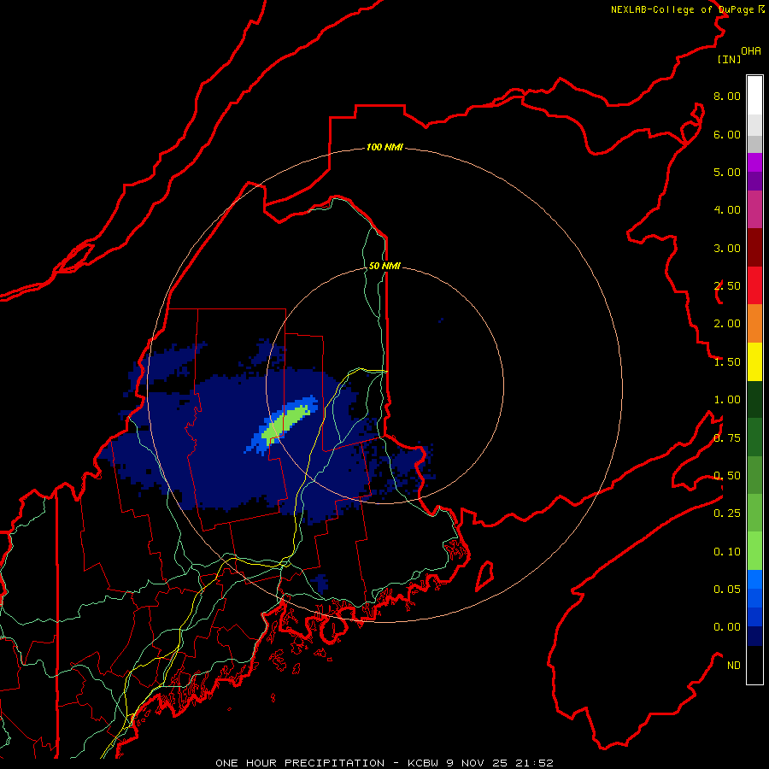
Task: Click the 1.00 legend value
Action: click(727, 400)
